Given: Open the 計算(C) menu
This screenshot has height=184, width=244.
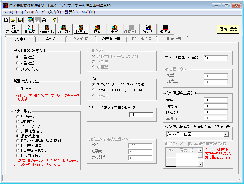Looking at the screenshot, I should tap(71, 12).
